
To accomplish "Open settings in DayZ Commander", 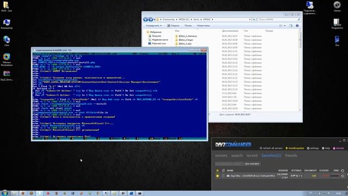I will 313,148.
